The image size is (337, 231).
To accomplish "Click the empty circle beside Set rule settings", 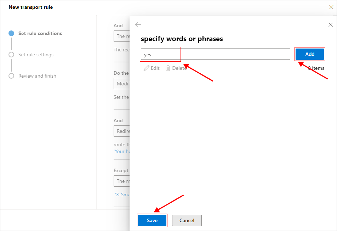I will coord(11,55).
